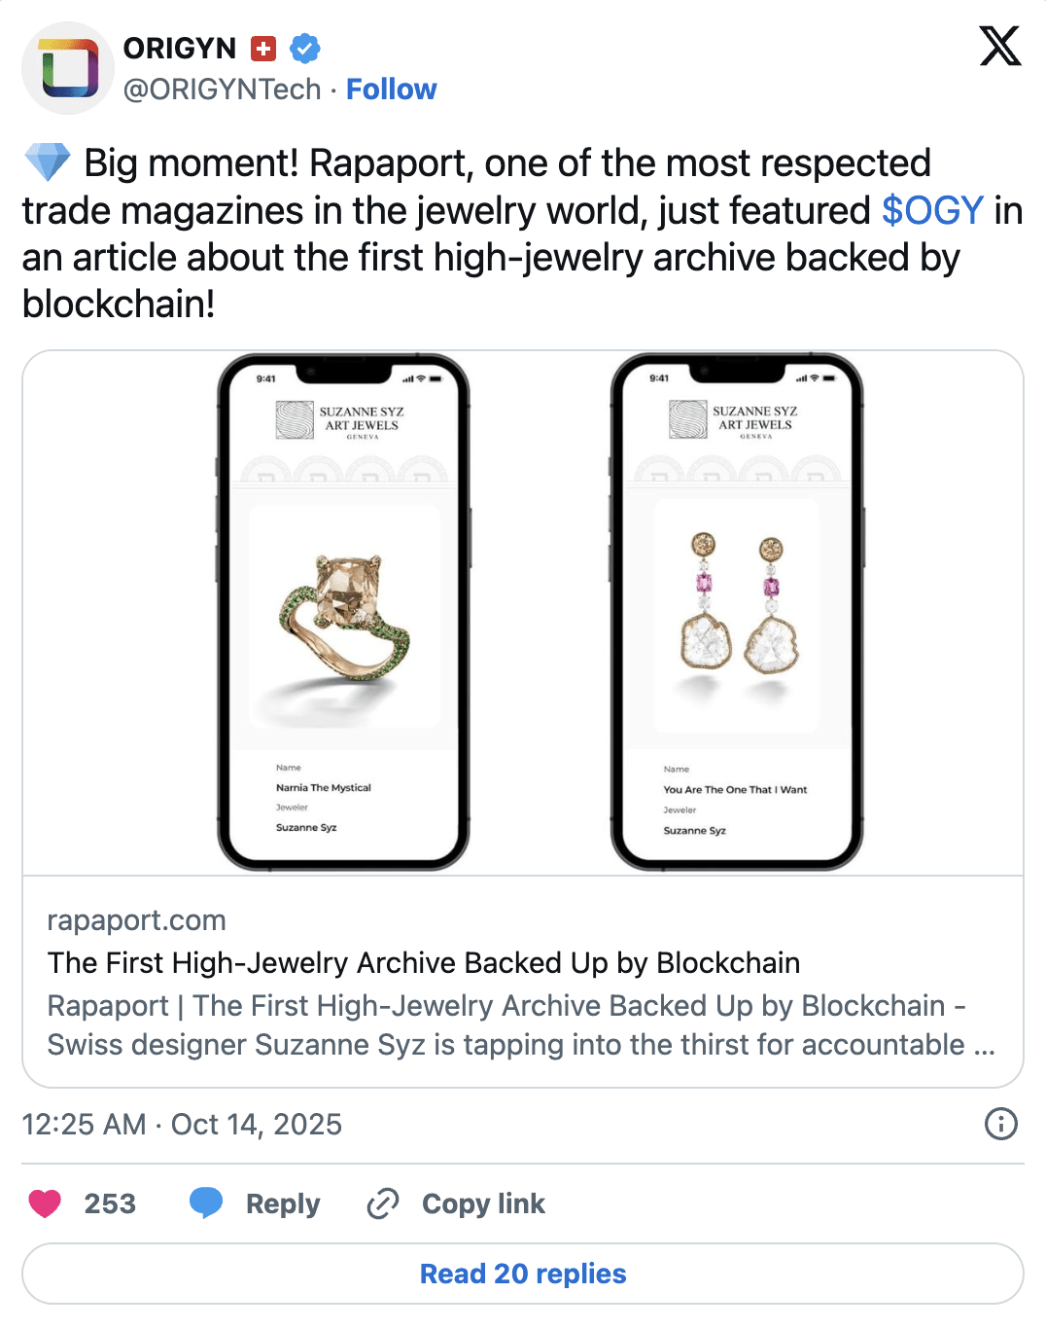The height and width of the screenshot is (1329, 1046).
Task: Like the post with the heart icon
Action: click(45, 1203)
